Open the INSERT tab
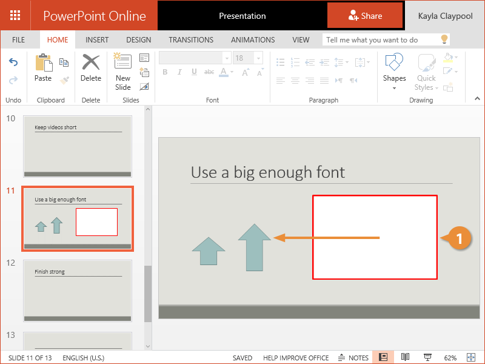 click(97, 40)
